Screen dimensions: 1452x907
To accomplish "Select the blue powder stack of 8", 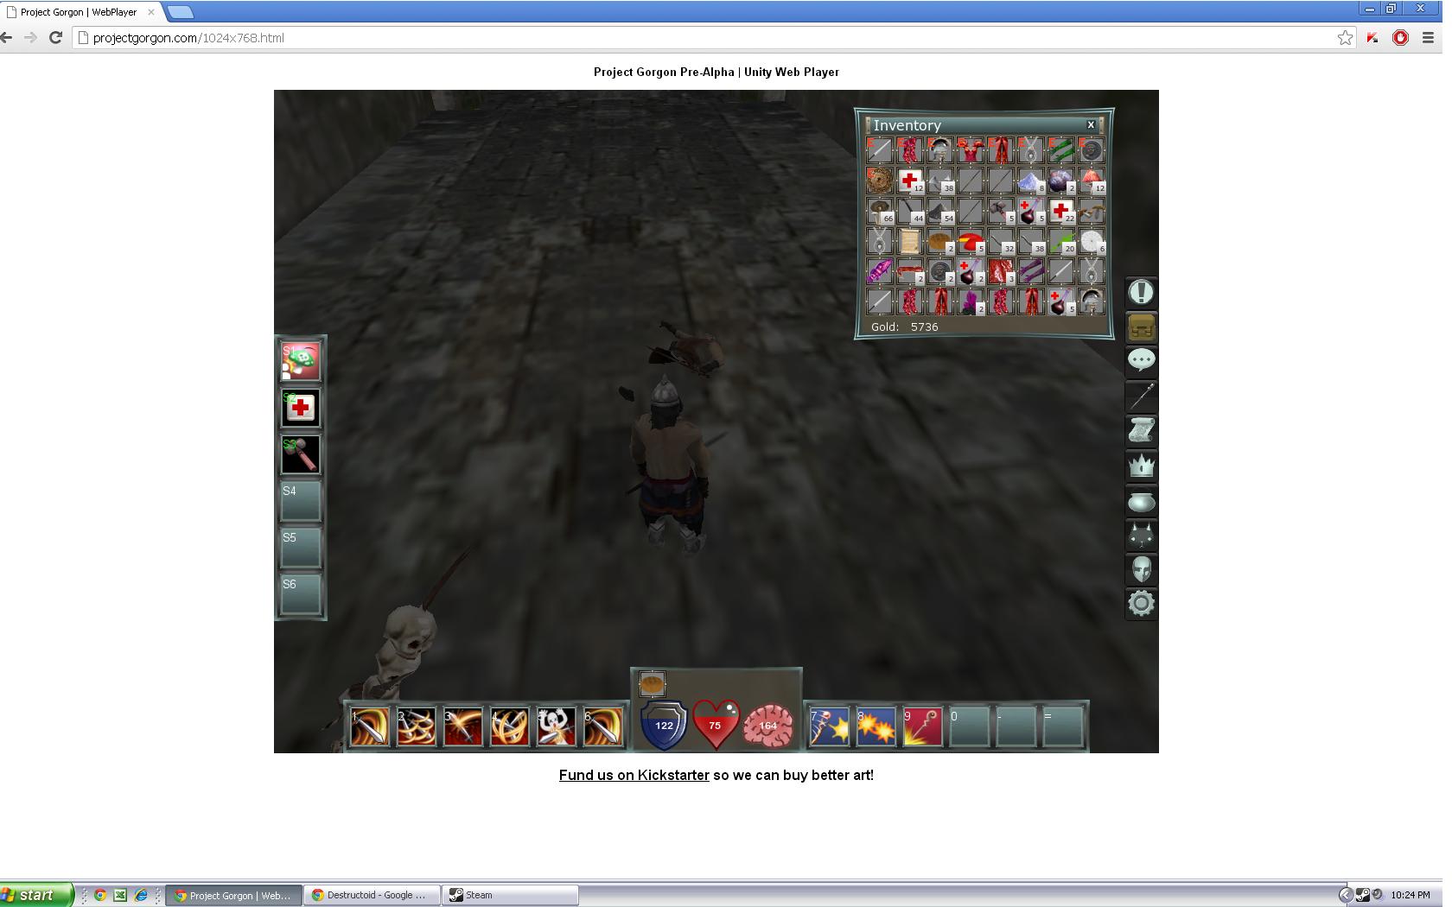I will [x=1030, y=181].
